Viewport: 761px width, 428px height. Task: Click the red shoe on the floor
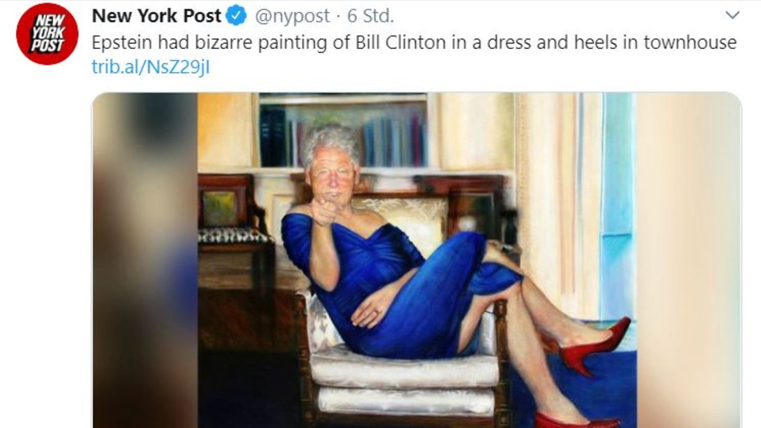pos(576,421)
